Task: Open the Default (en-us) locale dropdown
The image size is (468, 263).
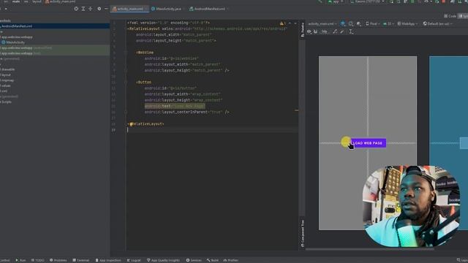Action: [x=437, y=24]
